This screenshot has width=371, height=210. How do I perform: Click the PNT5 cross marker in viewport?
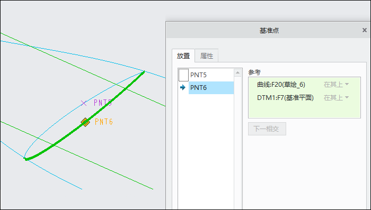(84, 103)
